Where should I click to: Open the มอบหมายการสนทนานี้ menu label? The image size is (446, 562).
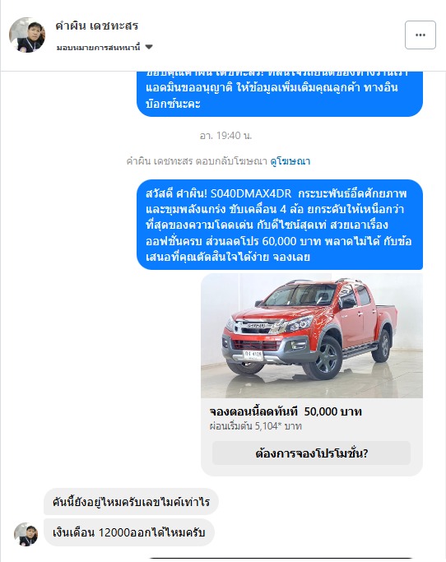tap(98, 47)
